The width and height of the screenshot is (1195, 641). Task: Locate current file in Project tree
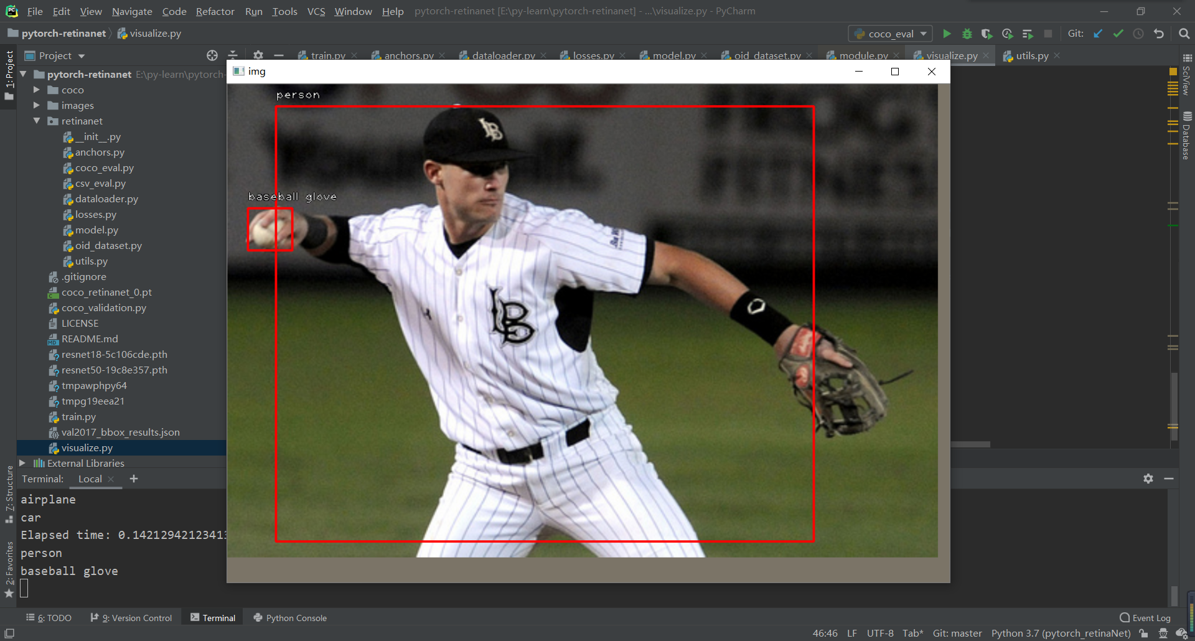click(212, 55)
